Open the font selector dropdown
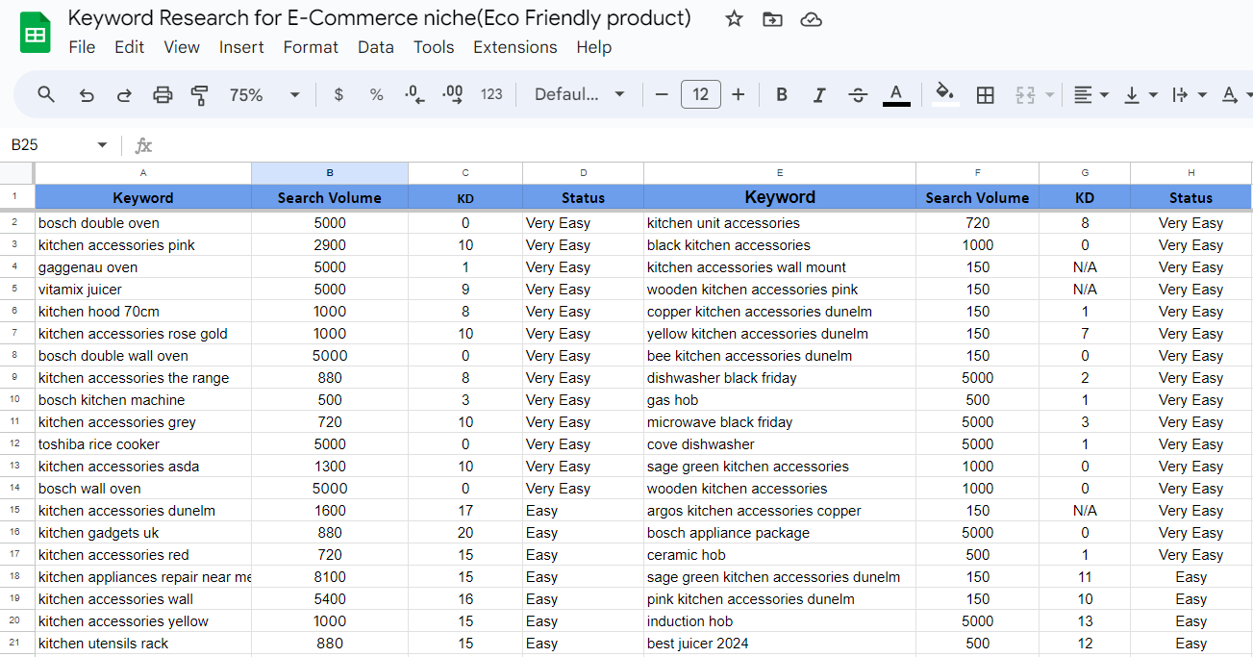Image resolution: width=1253 pixels, height=657 pixels. coord(578,94)
